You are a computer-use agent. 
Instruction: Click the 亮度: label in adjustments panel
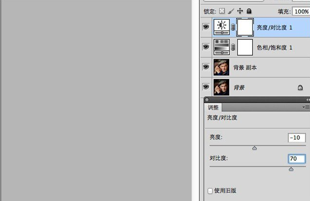click(216, 137)
